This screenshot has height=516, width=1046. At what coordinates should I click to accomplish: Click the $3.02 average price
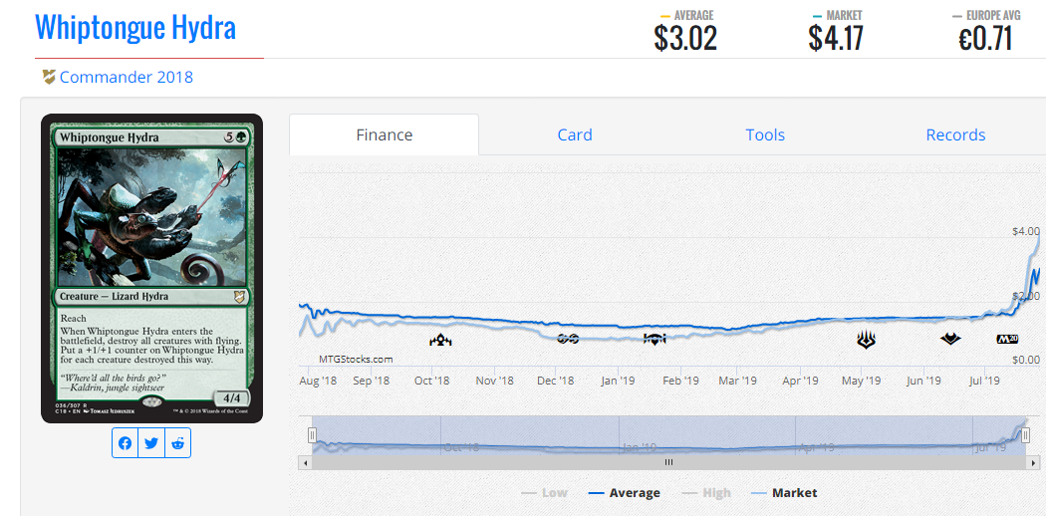[685, 38]
